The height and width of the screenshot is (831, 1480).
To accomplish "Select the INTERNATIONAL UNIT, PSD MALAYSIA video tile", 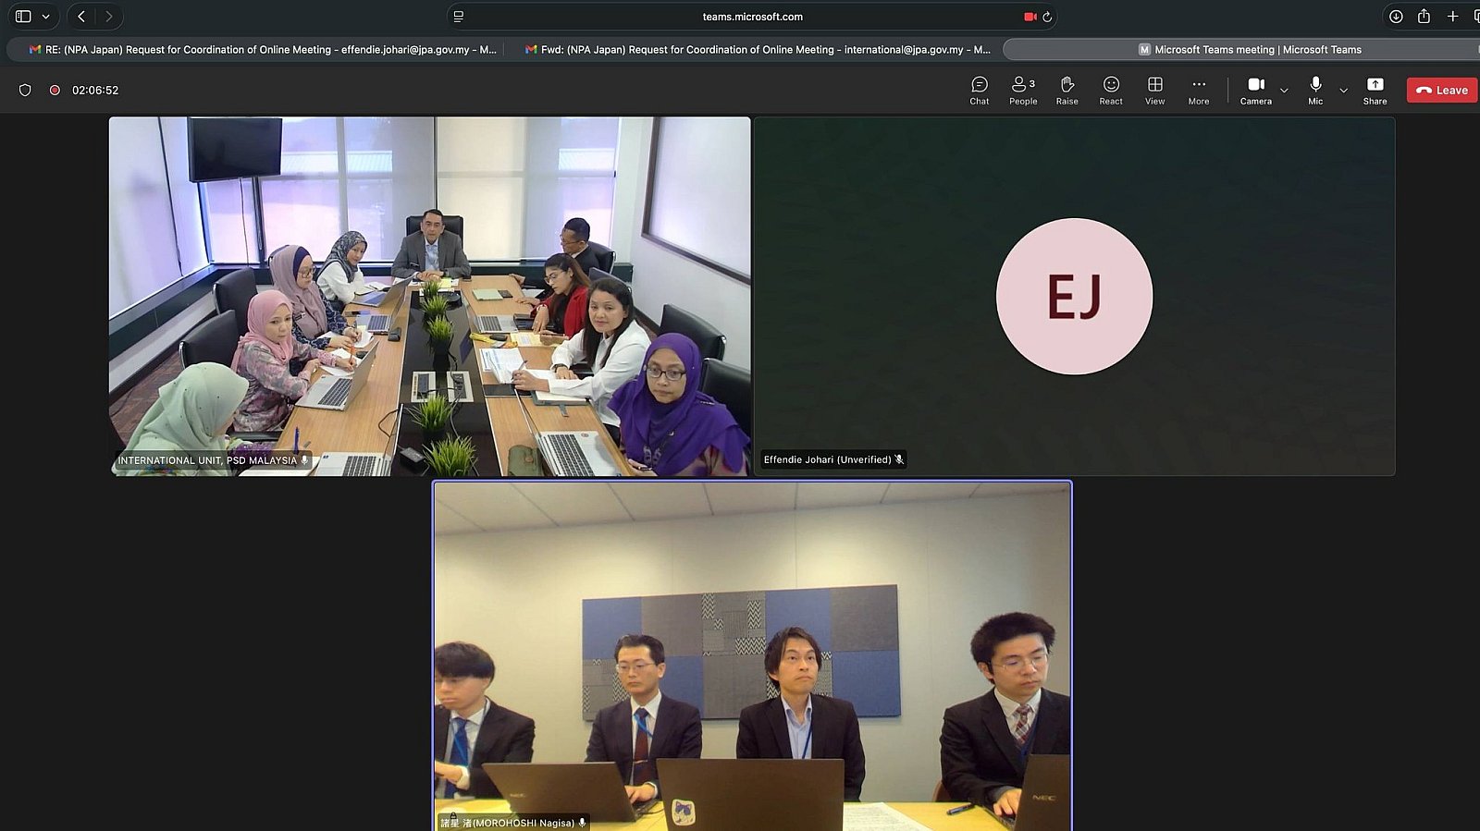I will click(429, 296).
